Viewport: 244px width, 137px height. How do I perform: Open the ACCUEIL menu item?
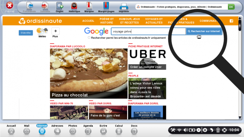pyautogui.click(x=88, y=21)
